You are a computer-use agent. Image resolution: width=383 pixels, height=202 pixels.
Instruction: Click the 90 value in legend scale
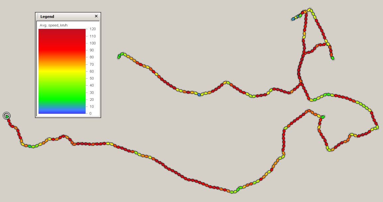pyautogui.click(x=92, y=50)
